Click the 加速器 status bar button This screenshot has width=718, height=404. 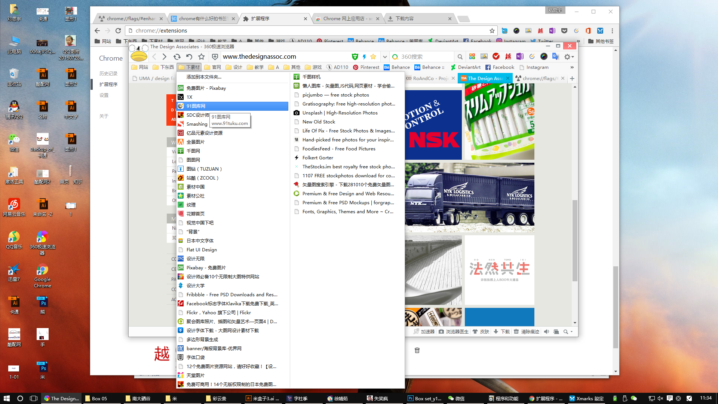point(424,332)
